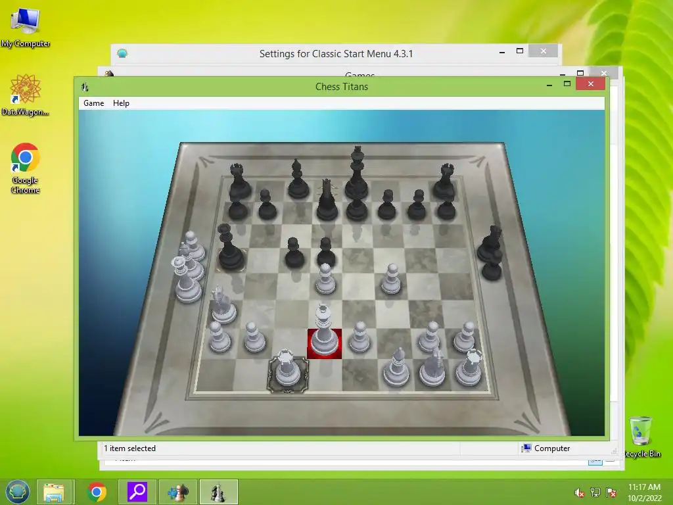
Task: Switch to the Games Explorer taskbar button
Action: point(178,492)
